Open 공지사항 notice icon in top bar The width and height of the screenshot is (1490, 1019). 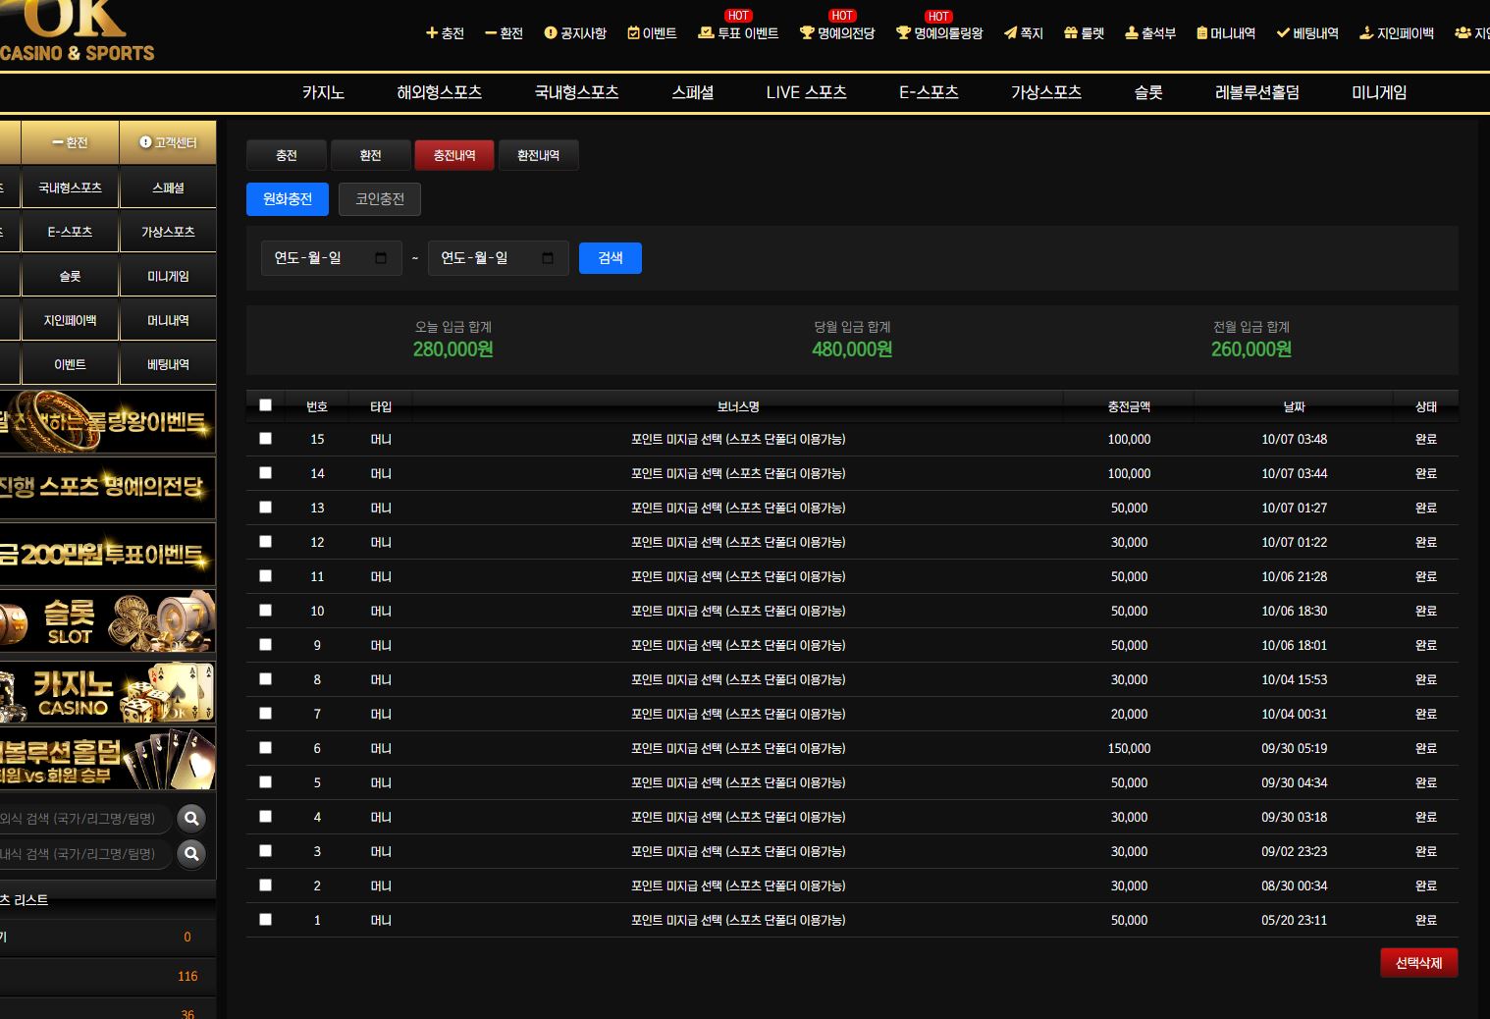(551, 33)
